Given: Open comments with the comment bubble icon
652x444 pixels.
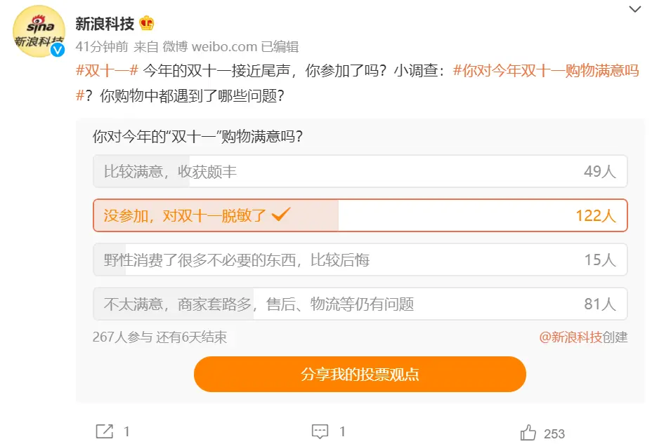Looking at the screenshot, I should 320,431.
